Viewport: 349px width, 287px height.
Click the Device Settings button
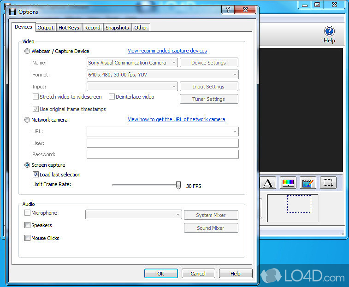209,63
